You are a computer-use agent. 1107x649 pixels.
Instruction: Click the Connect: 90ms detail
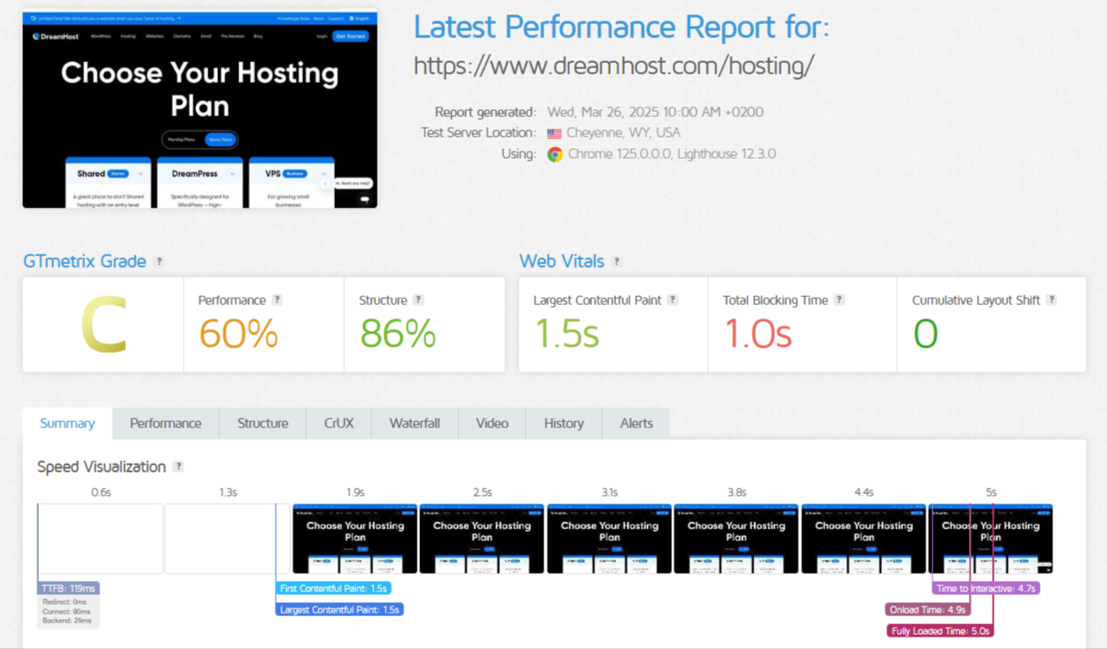[x=66, y=612]
